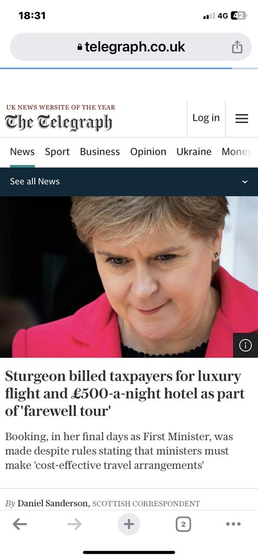Select the News tab
The height and width of the screenshot is (559, 258).
tap(22, 152)
